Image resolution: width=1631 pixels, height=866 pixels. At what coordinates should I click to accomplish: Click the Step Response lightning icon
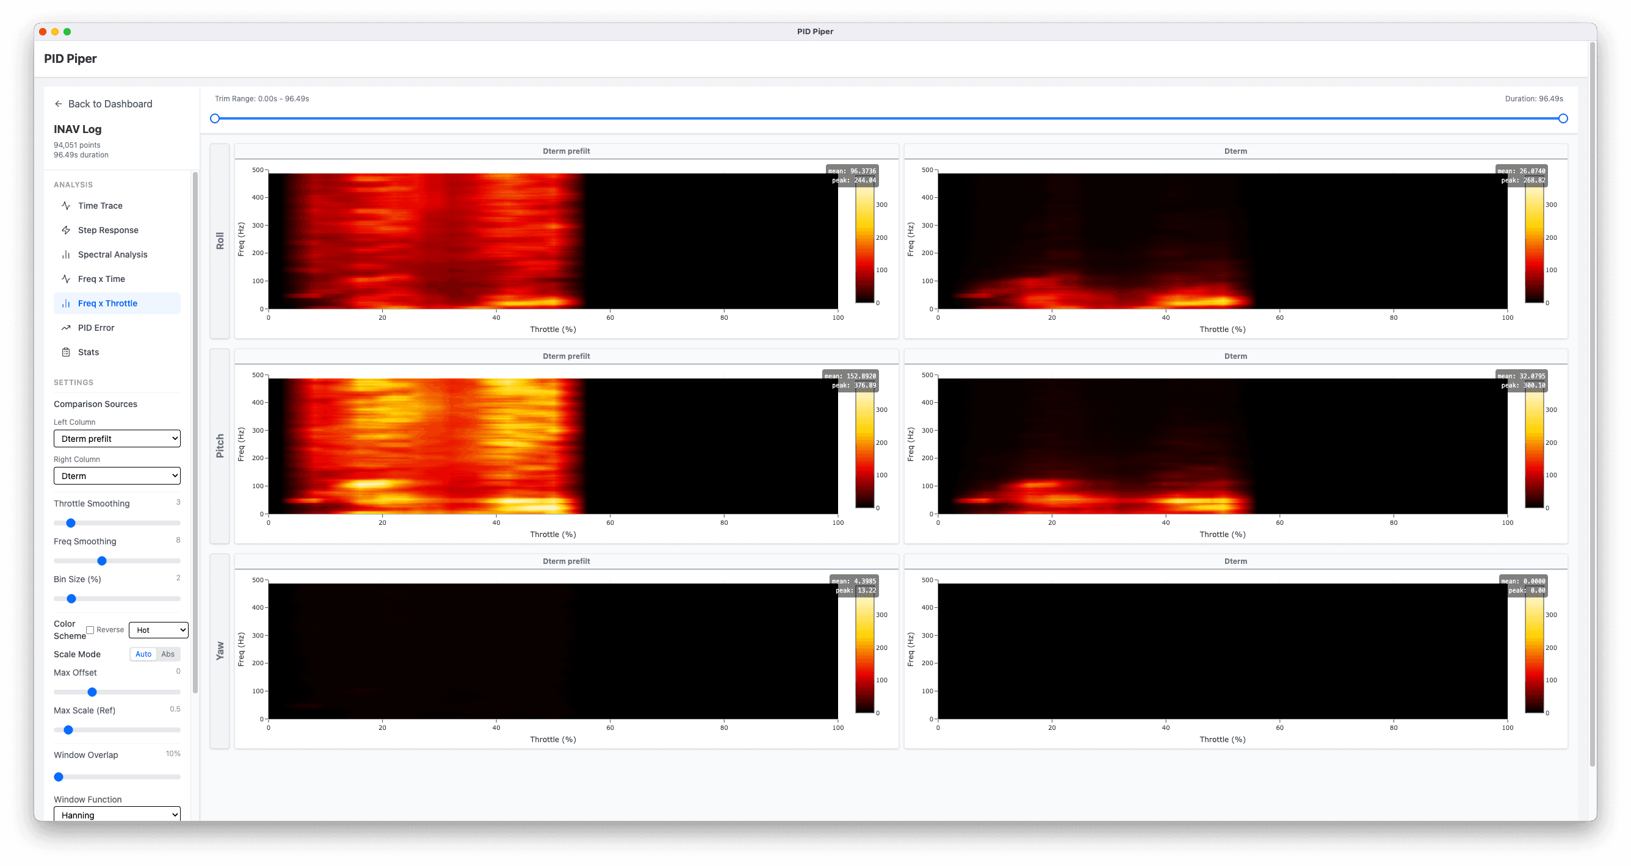click(66, 230)
